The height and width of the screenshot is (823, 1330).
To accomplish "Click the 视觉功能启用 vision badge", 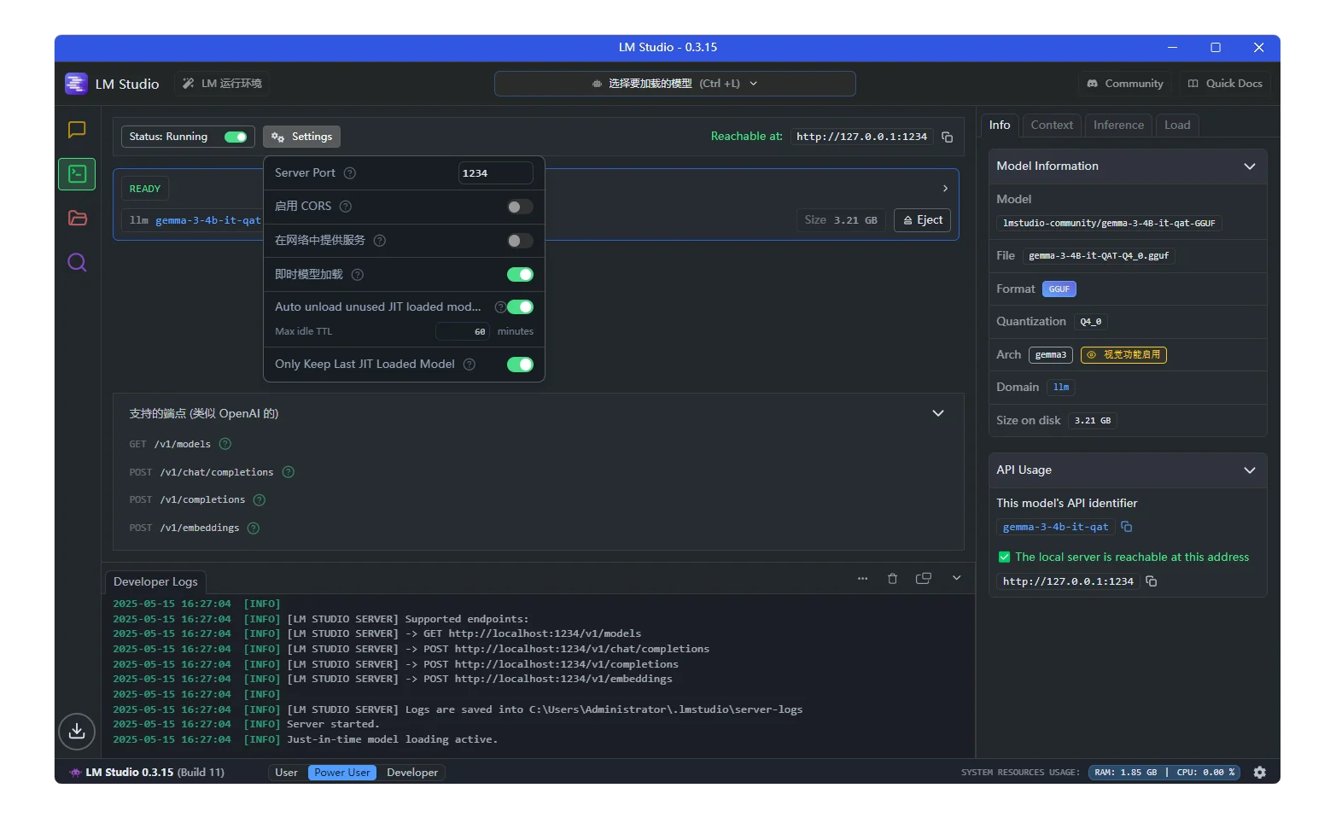I will click(x=1123, y=355).
